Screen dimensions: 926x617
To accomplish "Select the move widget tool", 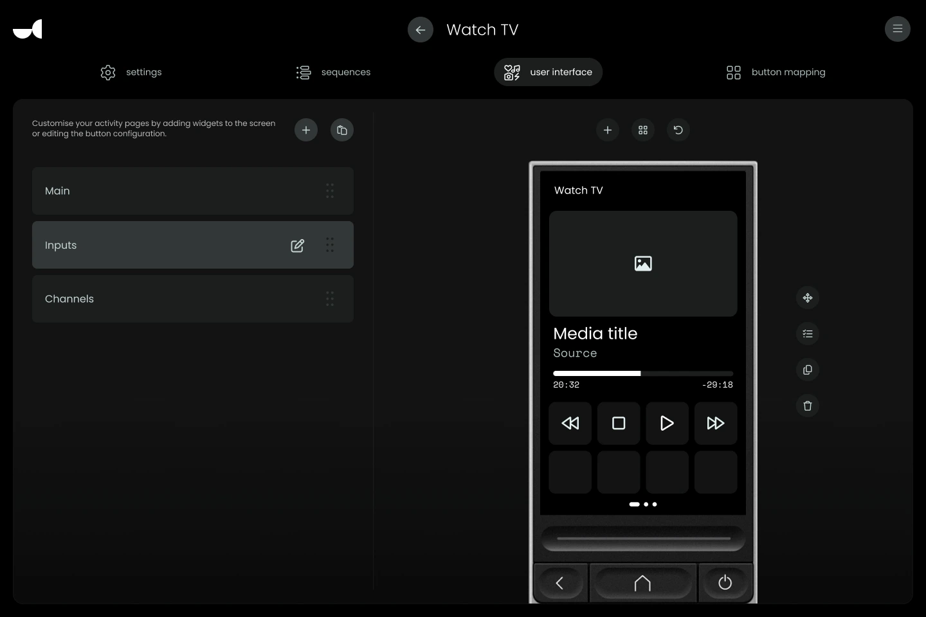I will (808, 298).
